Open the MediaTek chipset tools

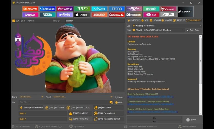click(99, 15)
